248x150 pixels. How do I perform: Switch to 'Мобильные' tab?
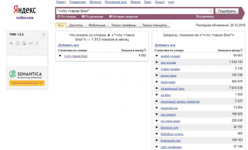(97, 25)
